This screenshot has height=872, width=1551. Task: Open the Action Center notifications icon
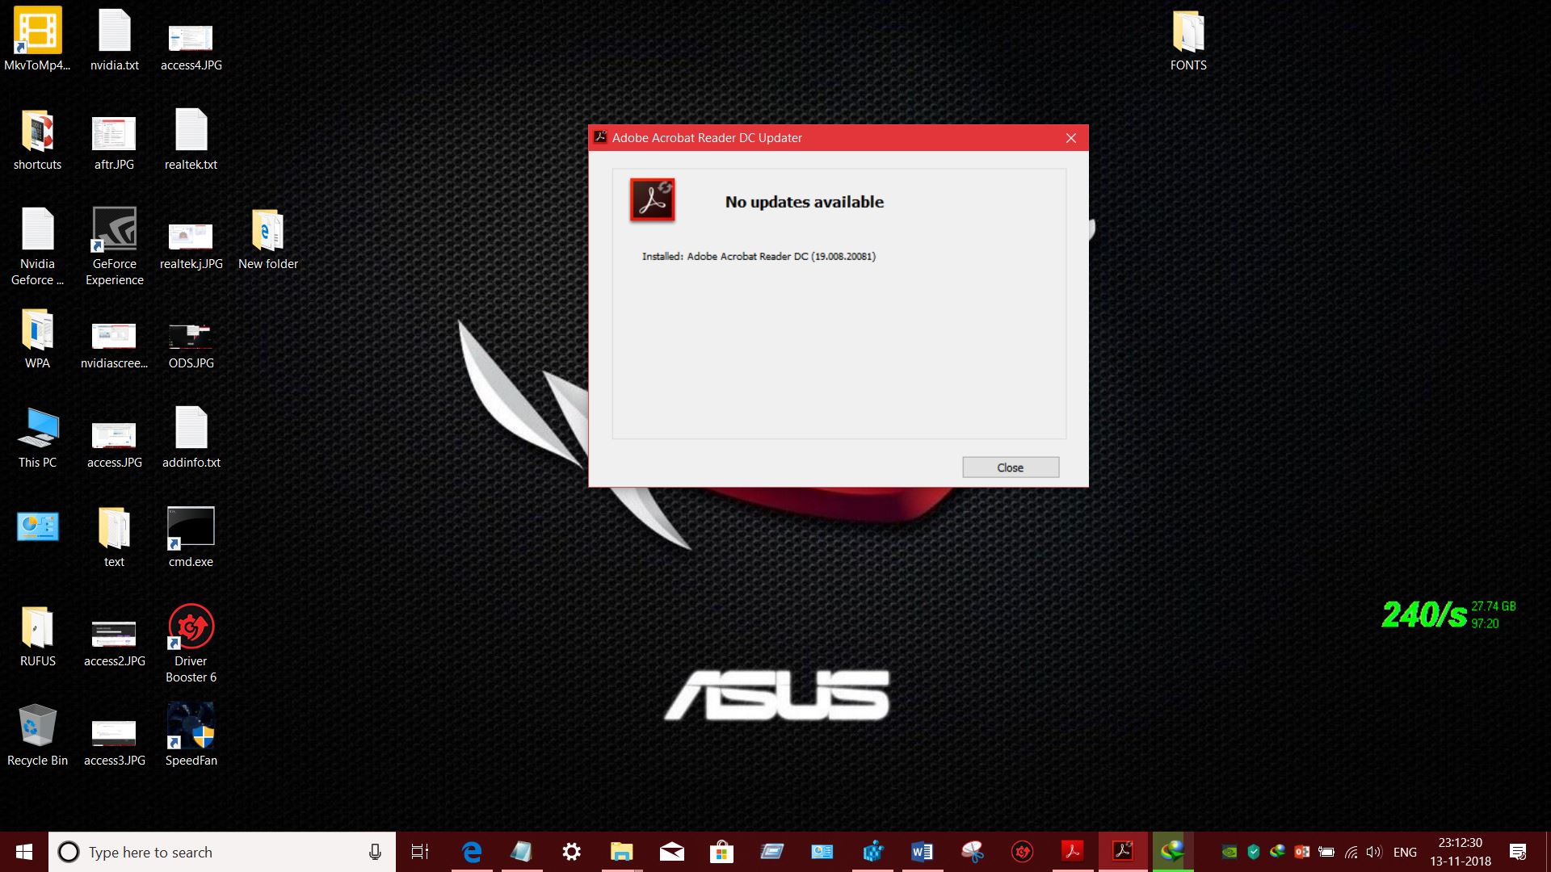(1518, 852)
